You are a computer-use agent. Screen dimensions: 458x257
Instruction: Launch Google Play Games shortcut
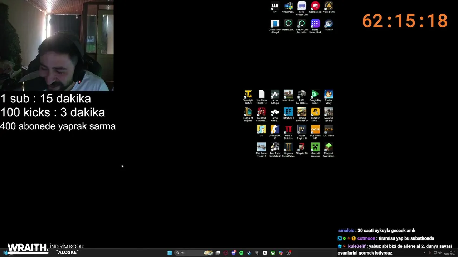pyautogui.click(x=315, y=97)
